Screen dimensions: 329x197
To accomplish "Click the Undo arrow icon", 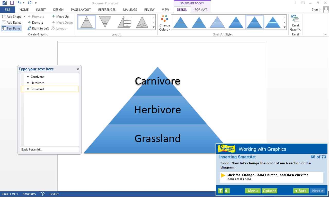I will pyautogui.click(x=20, y=3).
